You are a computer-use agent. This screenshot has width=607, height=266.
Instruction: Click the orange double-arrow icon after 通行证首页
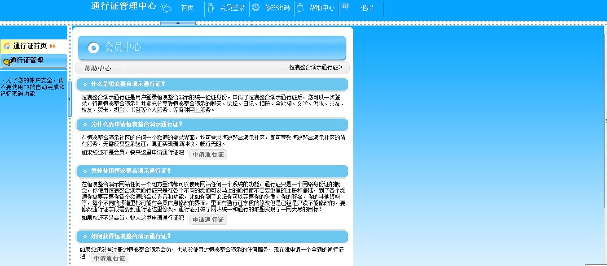click(53, 46)
